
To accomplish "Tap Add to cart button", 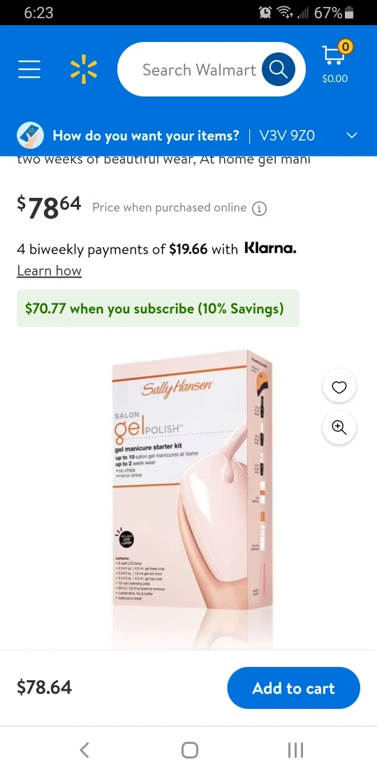I will tap(293, 688).
